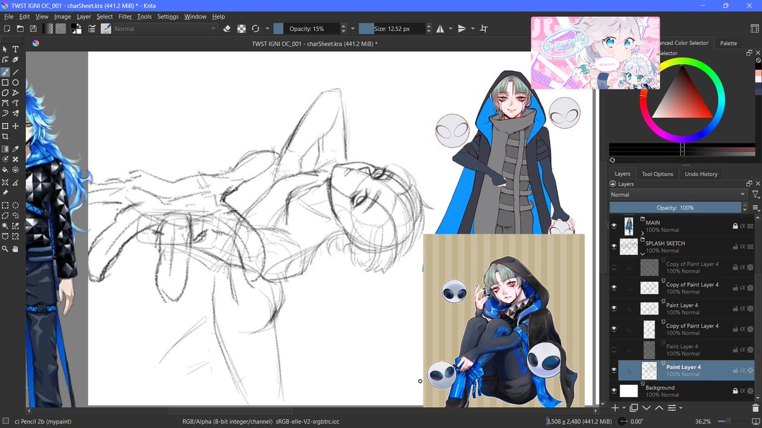Screen dimensions: 762x428
Task: Move the layer down with chevron
Action: (646, 408)
